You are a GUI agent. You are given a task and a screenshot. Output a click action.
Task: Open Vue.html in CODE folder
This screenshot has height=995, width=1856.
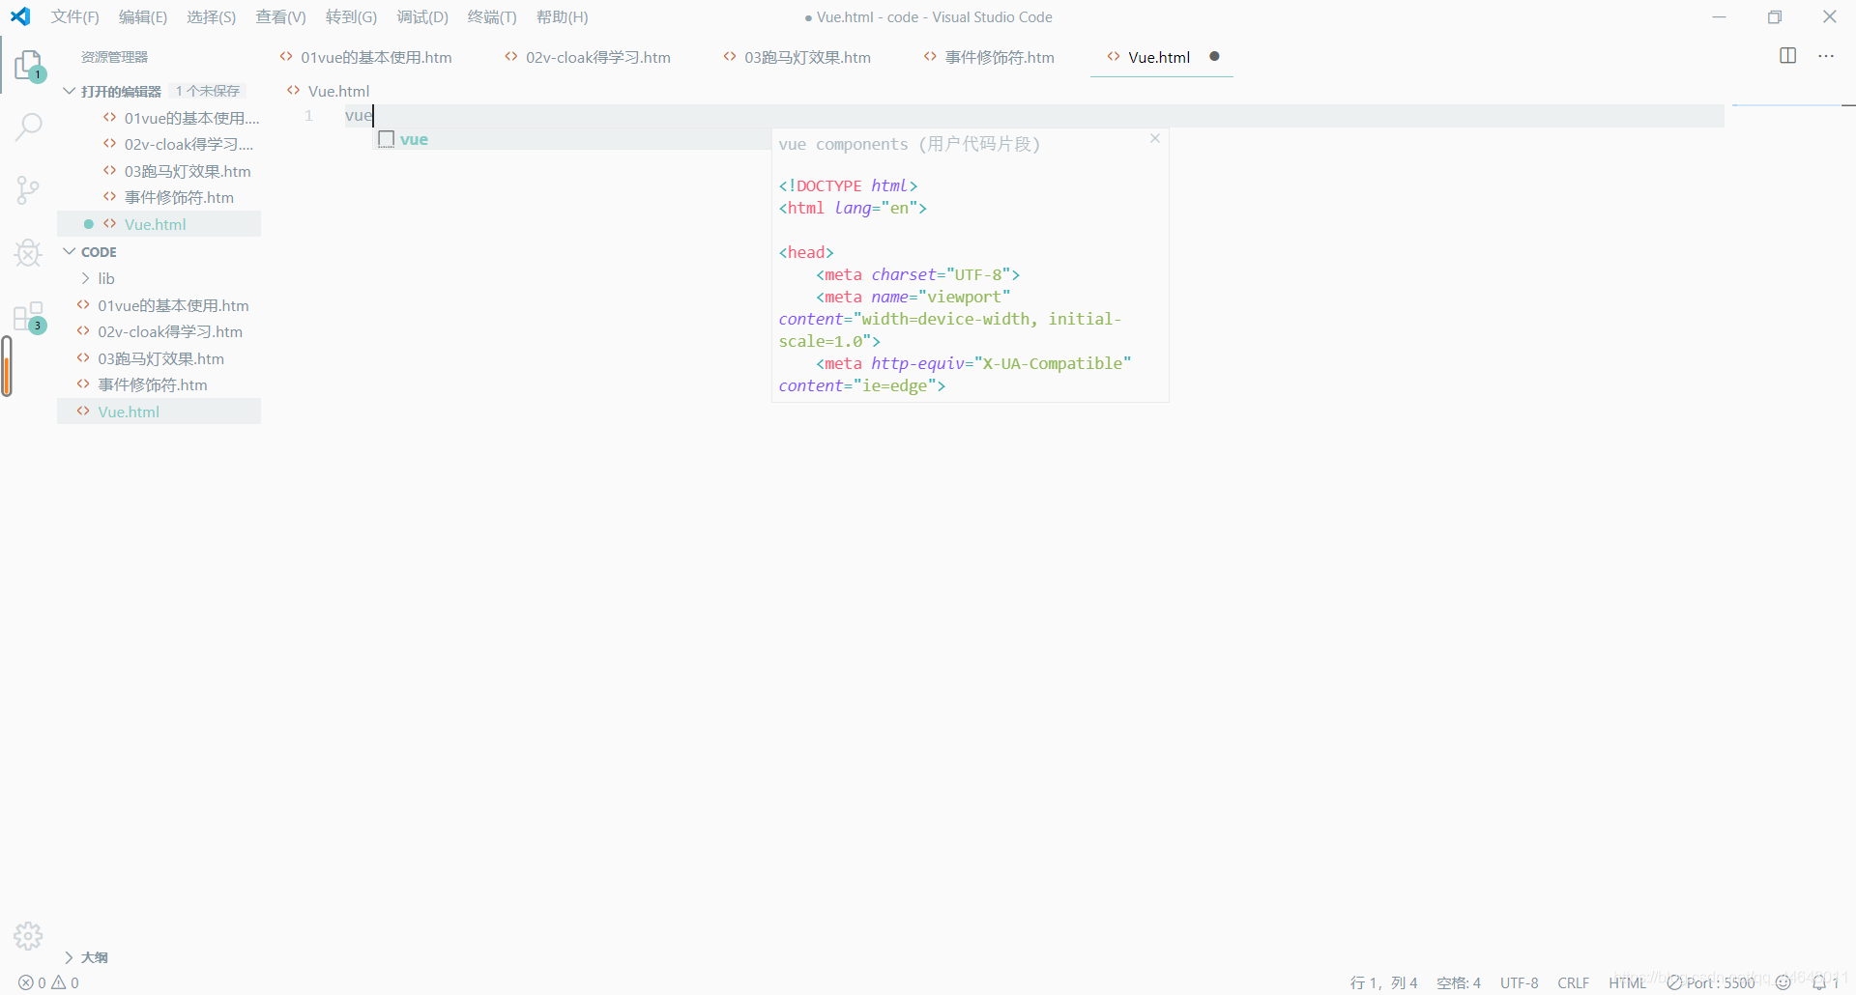click(x=159, y=412)
